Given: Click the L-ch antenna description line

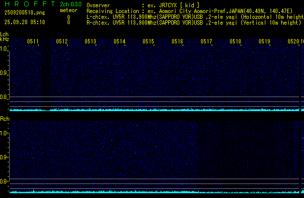Looking at the screenshot, I should click(x=193, y=16).
